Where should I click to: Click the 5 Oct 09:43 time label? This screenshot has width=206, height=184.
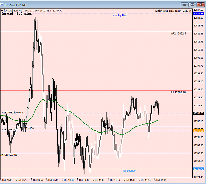21,180
